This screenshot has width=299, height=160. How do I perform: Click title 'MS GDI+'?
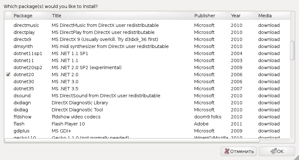pyautogui.click(x=61, y=131)
